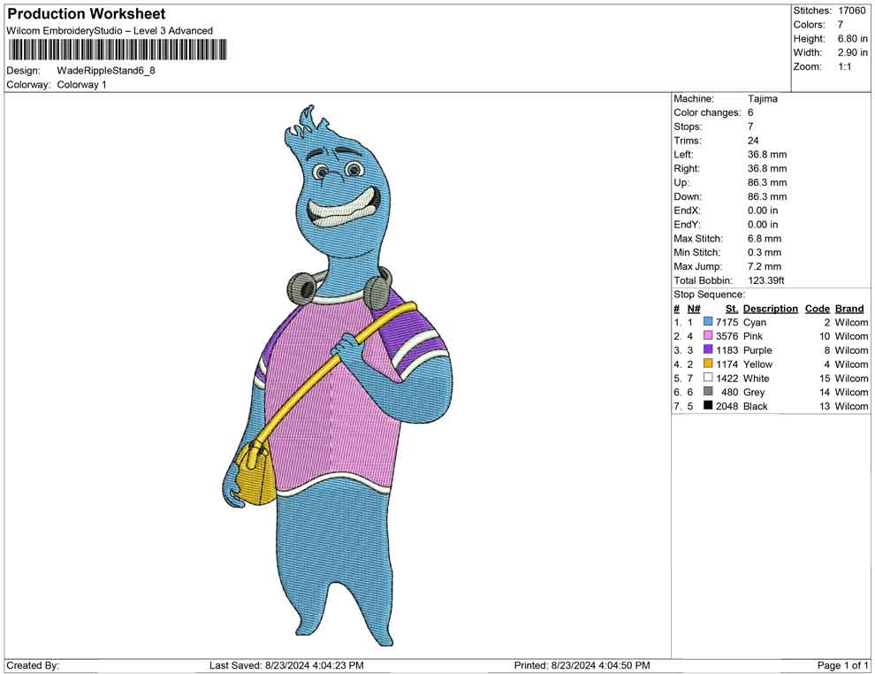Click the 'Page 1 of 1' footer text
875x674 pixels.
coord(842,665)
